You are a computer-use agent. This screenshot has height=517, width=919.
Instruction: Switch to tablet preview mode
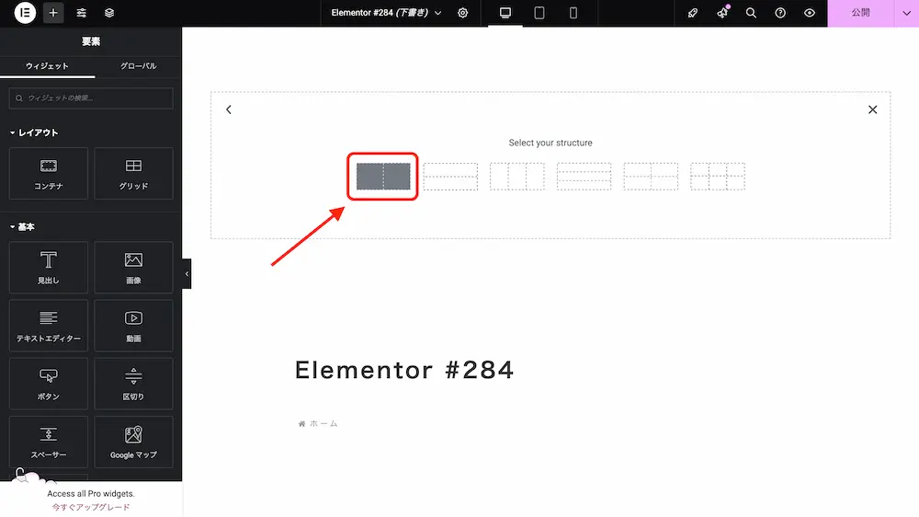(539, 13)
